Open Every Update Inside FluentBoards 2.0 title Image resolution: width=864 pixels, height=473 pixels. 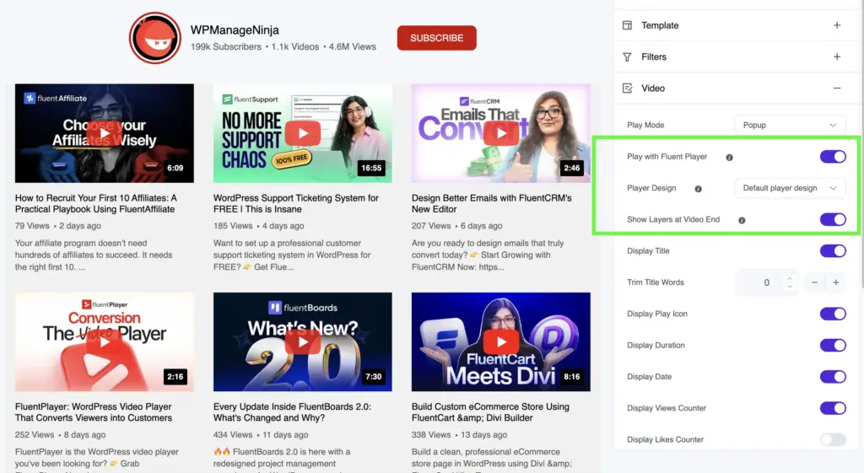tap(292, 412)
